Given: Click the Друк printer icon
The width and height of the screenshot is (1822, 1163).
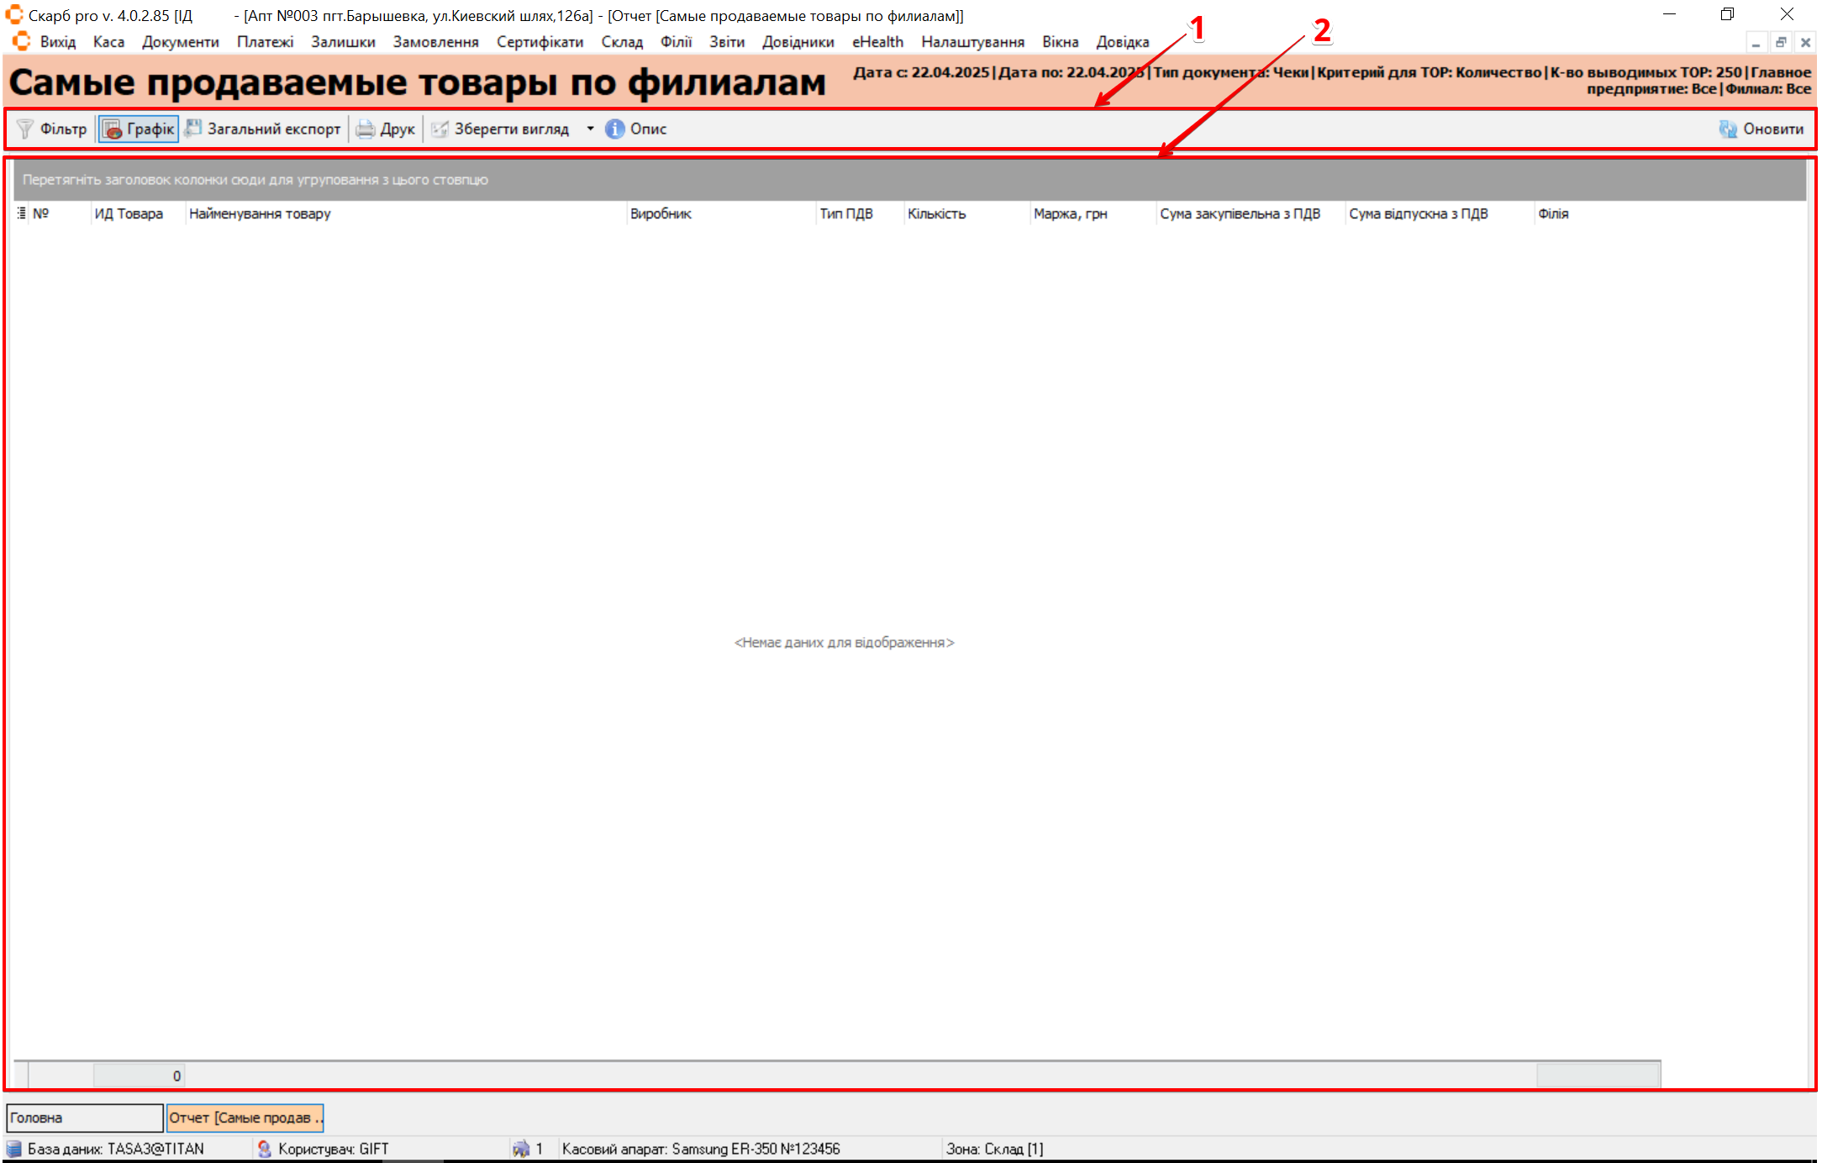Looking at the screenshot, I should click(365, 129).
